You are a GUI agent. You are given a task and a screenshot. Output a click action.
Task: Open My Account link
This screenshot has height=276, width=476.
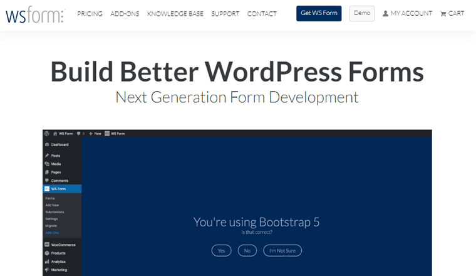point(407,13)
